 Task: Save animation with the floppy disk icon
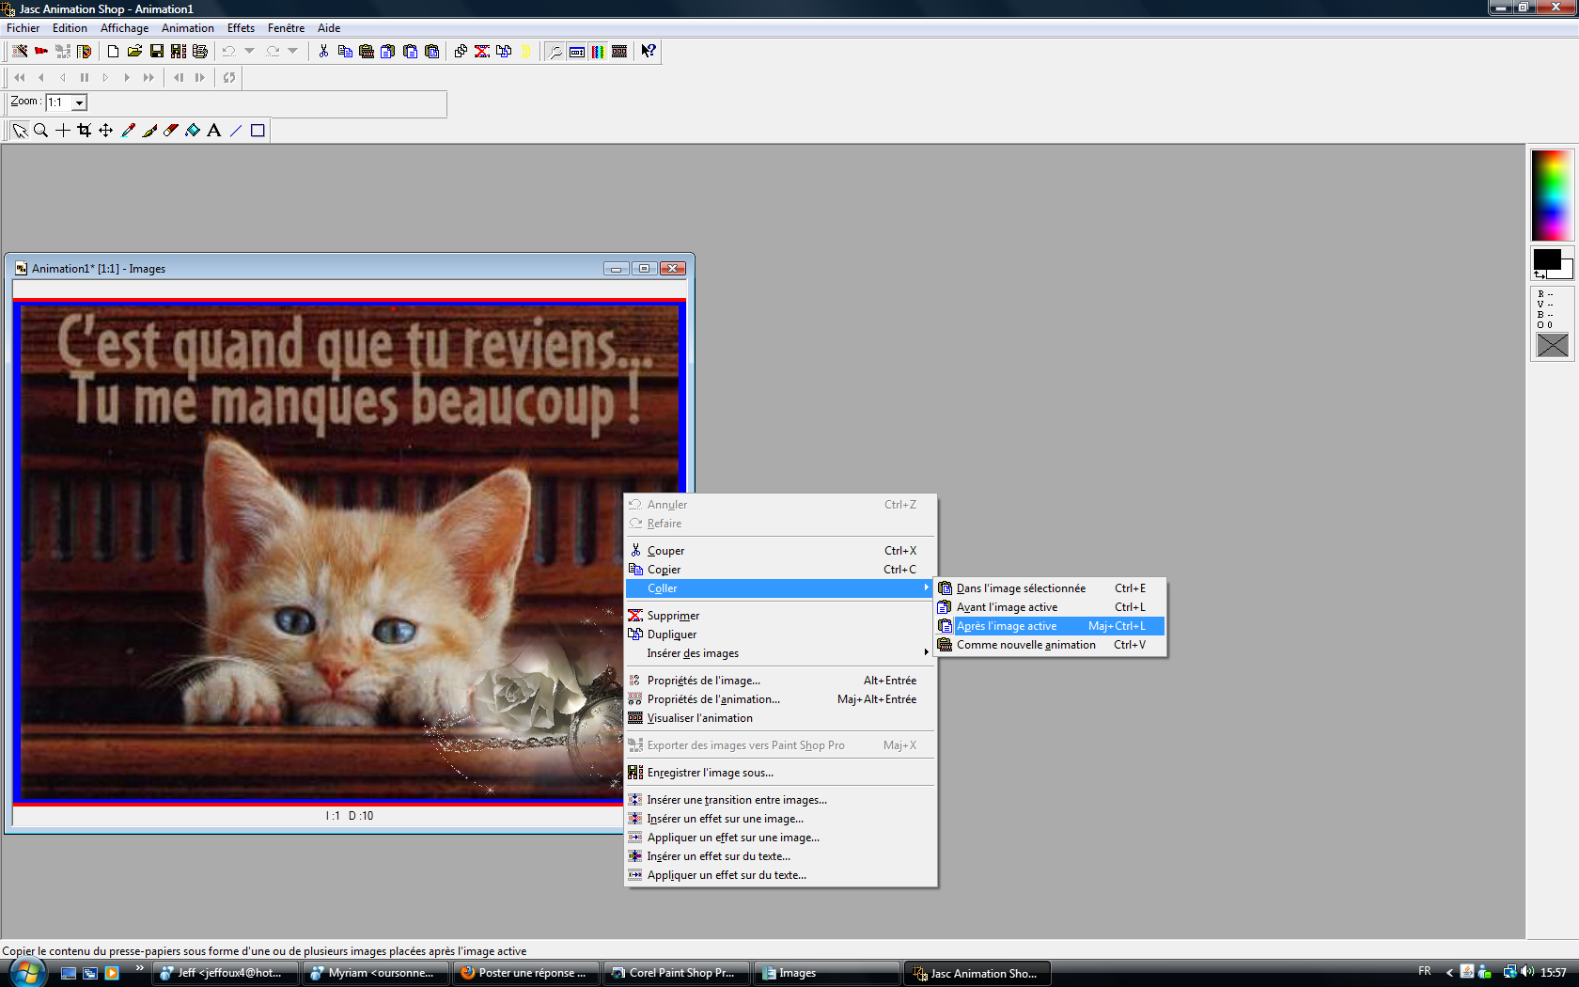157,51
